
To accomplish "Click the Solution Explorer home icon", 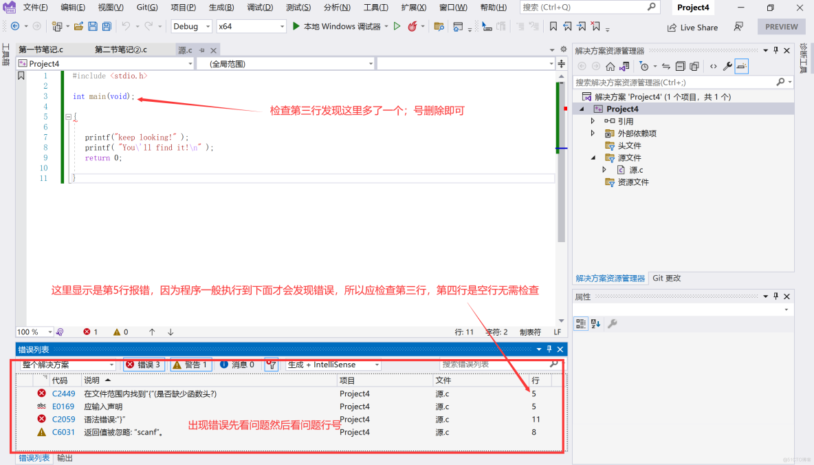I will [610, 66].
